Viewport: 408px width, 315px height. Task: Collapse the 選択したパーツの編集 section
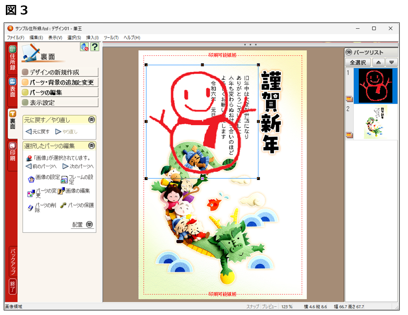[x=91, y=146]
